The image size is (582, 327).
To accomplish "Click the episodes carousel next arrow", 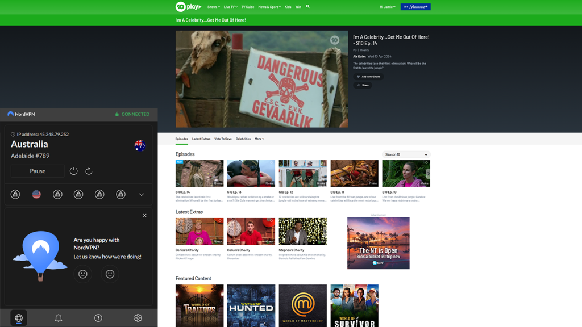I will (x=428, y=174).
